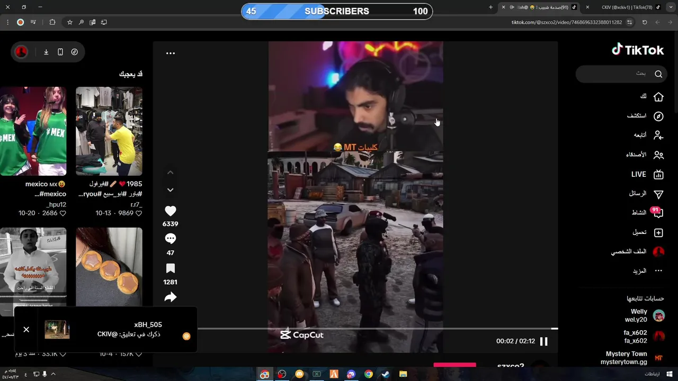Click xBH_505 notification username

point(148,325)
